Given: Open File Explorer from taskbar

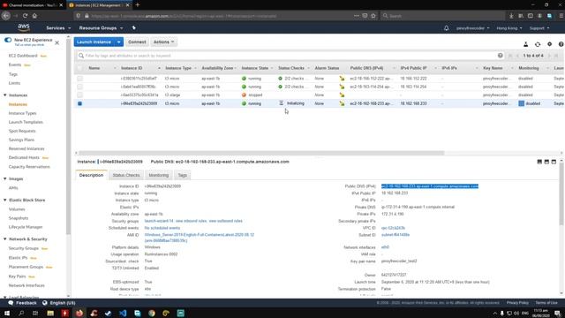Looking at the screenshot, I should [50, 313].
